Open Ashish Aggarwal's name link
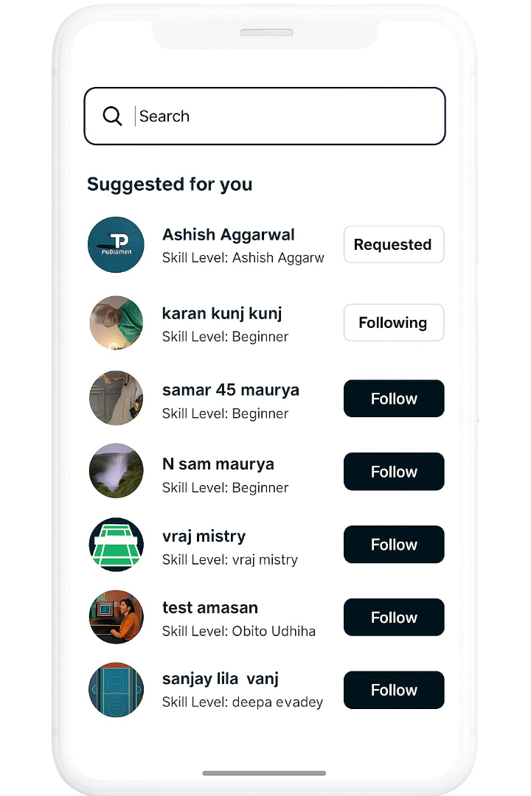Screen dimensions: 531x796 coord(228,235)
